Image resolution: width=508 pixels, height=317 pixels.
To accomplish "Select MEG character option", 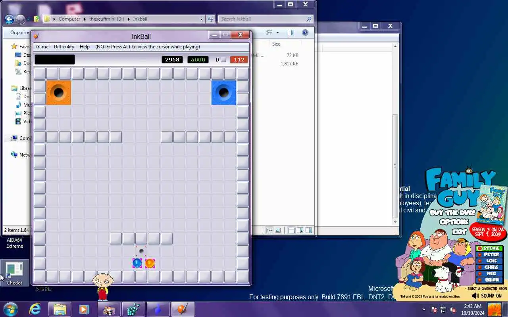I will click(x=489, y=274).
